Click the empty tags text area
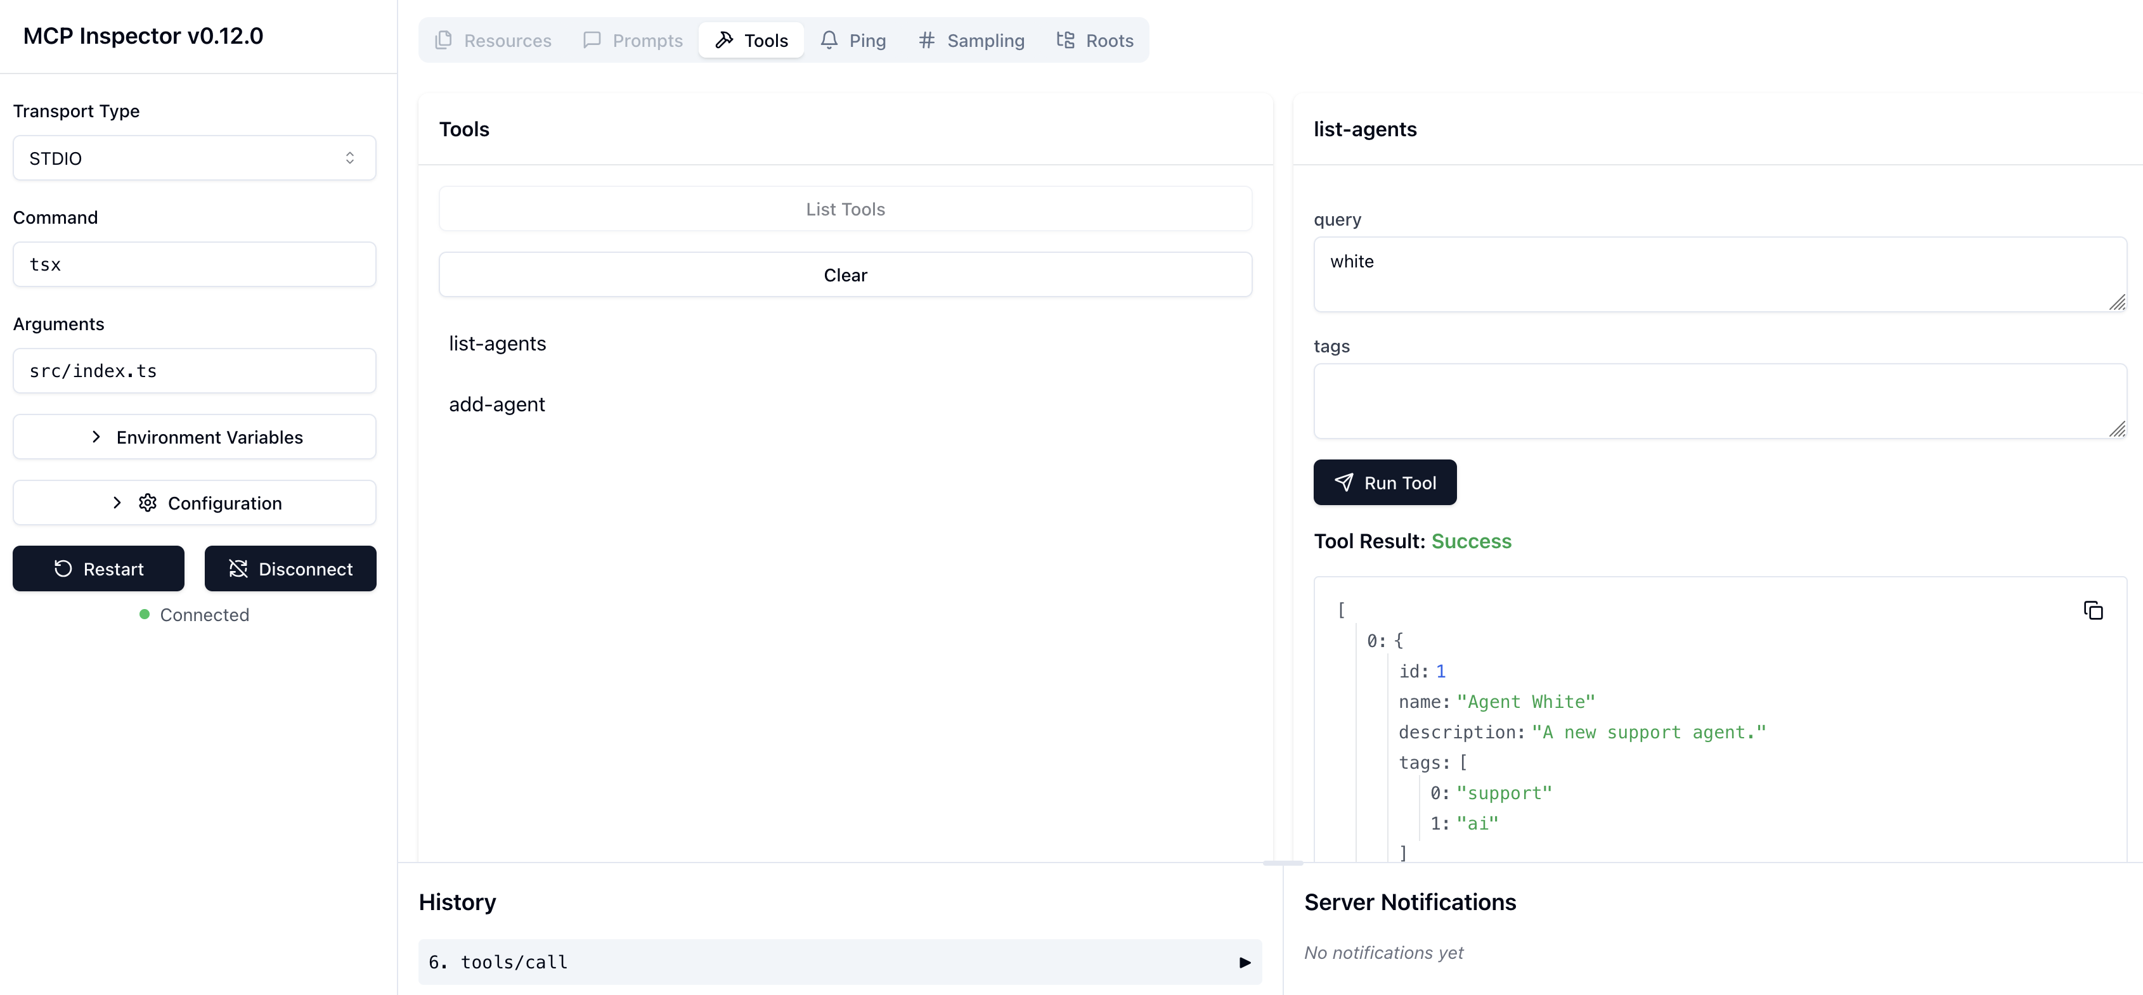This screenshot has height=995, width=2143. click(x=1719, y=401)
